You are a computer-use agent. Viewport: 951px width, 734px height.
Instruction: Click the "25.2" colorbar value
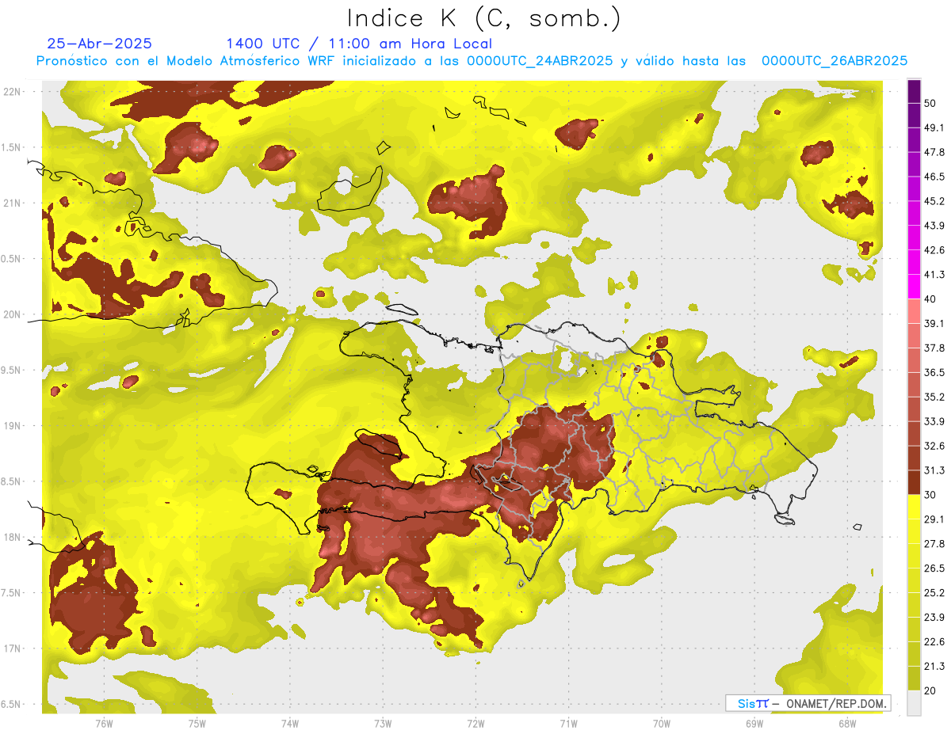[934, 593]
